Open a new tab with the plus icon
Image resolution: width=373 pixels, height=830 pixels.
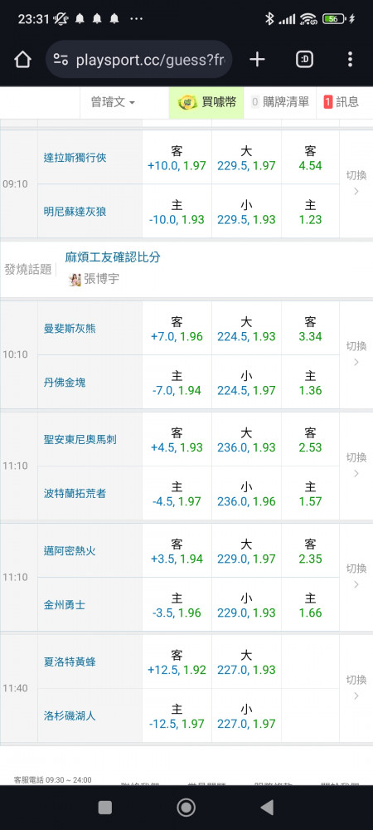point(257,59)
